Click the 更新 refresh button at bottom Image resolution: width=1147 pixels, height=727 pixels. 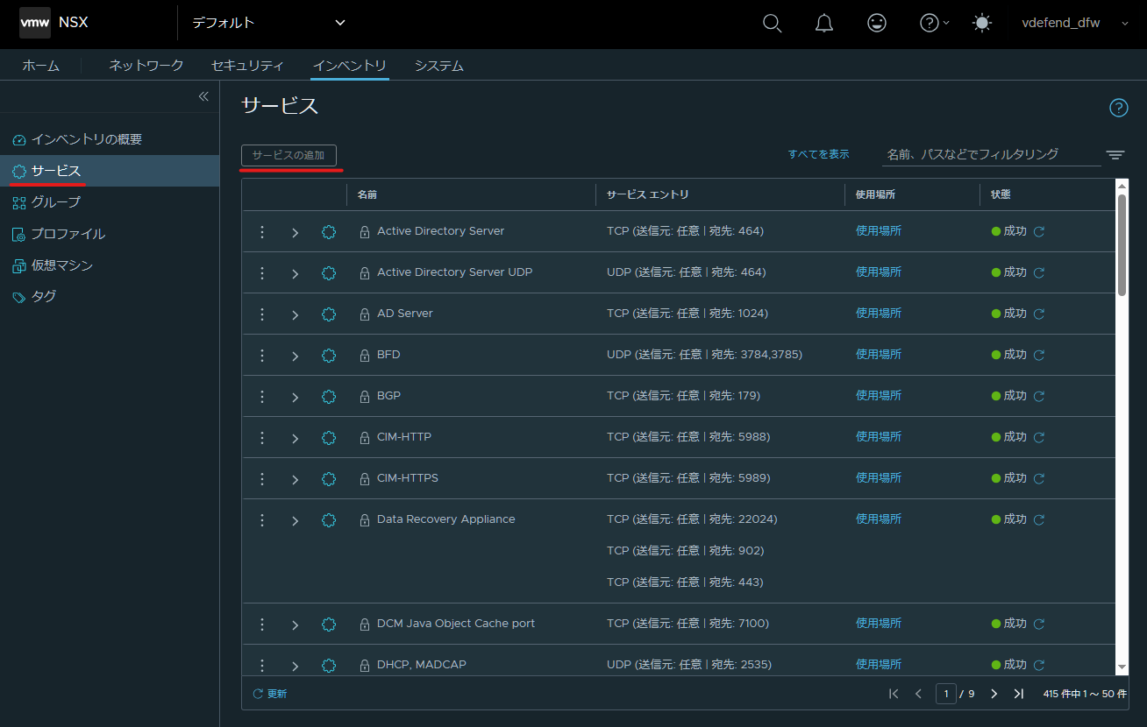270,694
